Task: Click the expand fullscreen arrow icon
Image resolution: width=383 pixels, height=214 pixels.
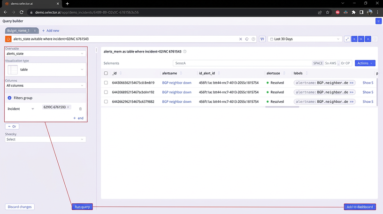Action: [x=347, y=39]
